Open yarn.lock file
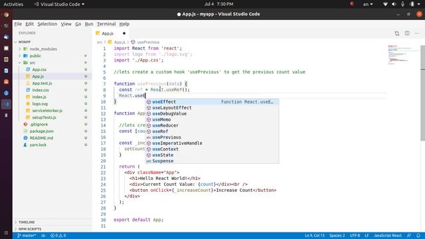Screen dimensions: 425x239 point(38,145)
